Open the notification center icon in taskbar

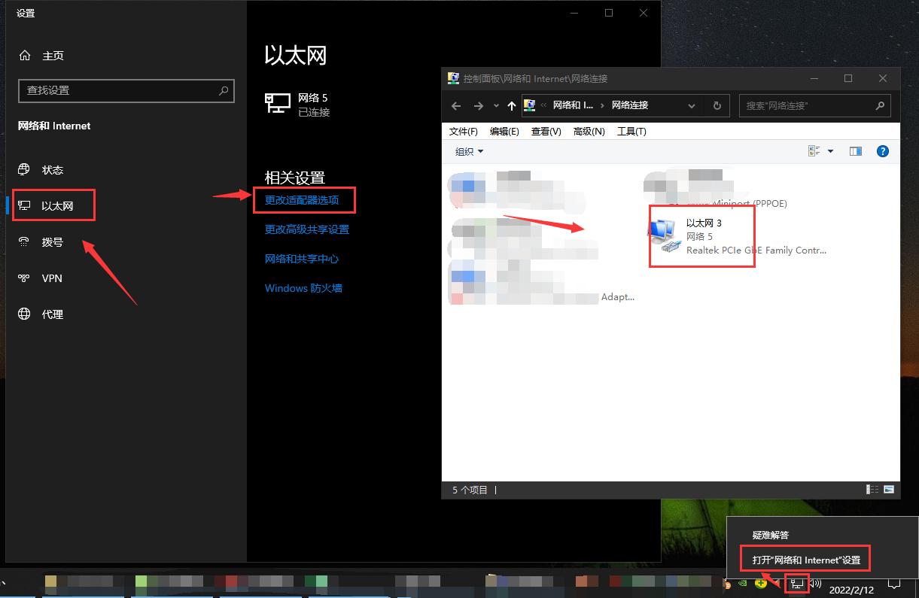894,583
